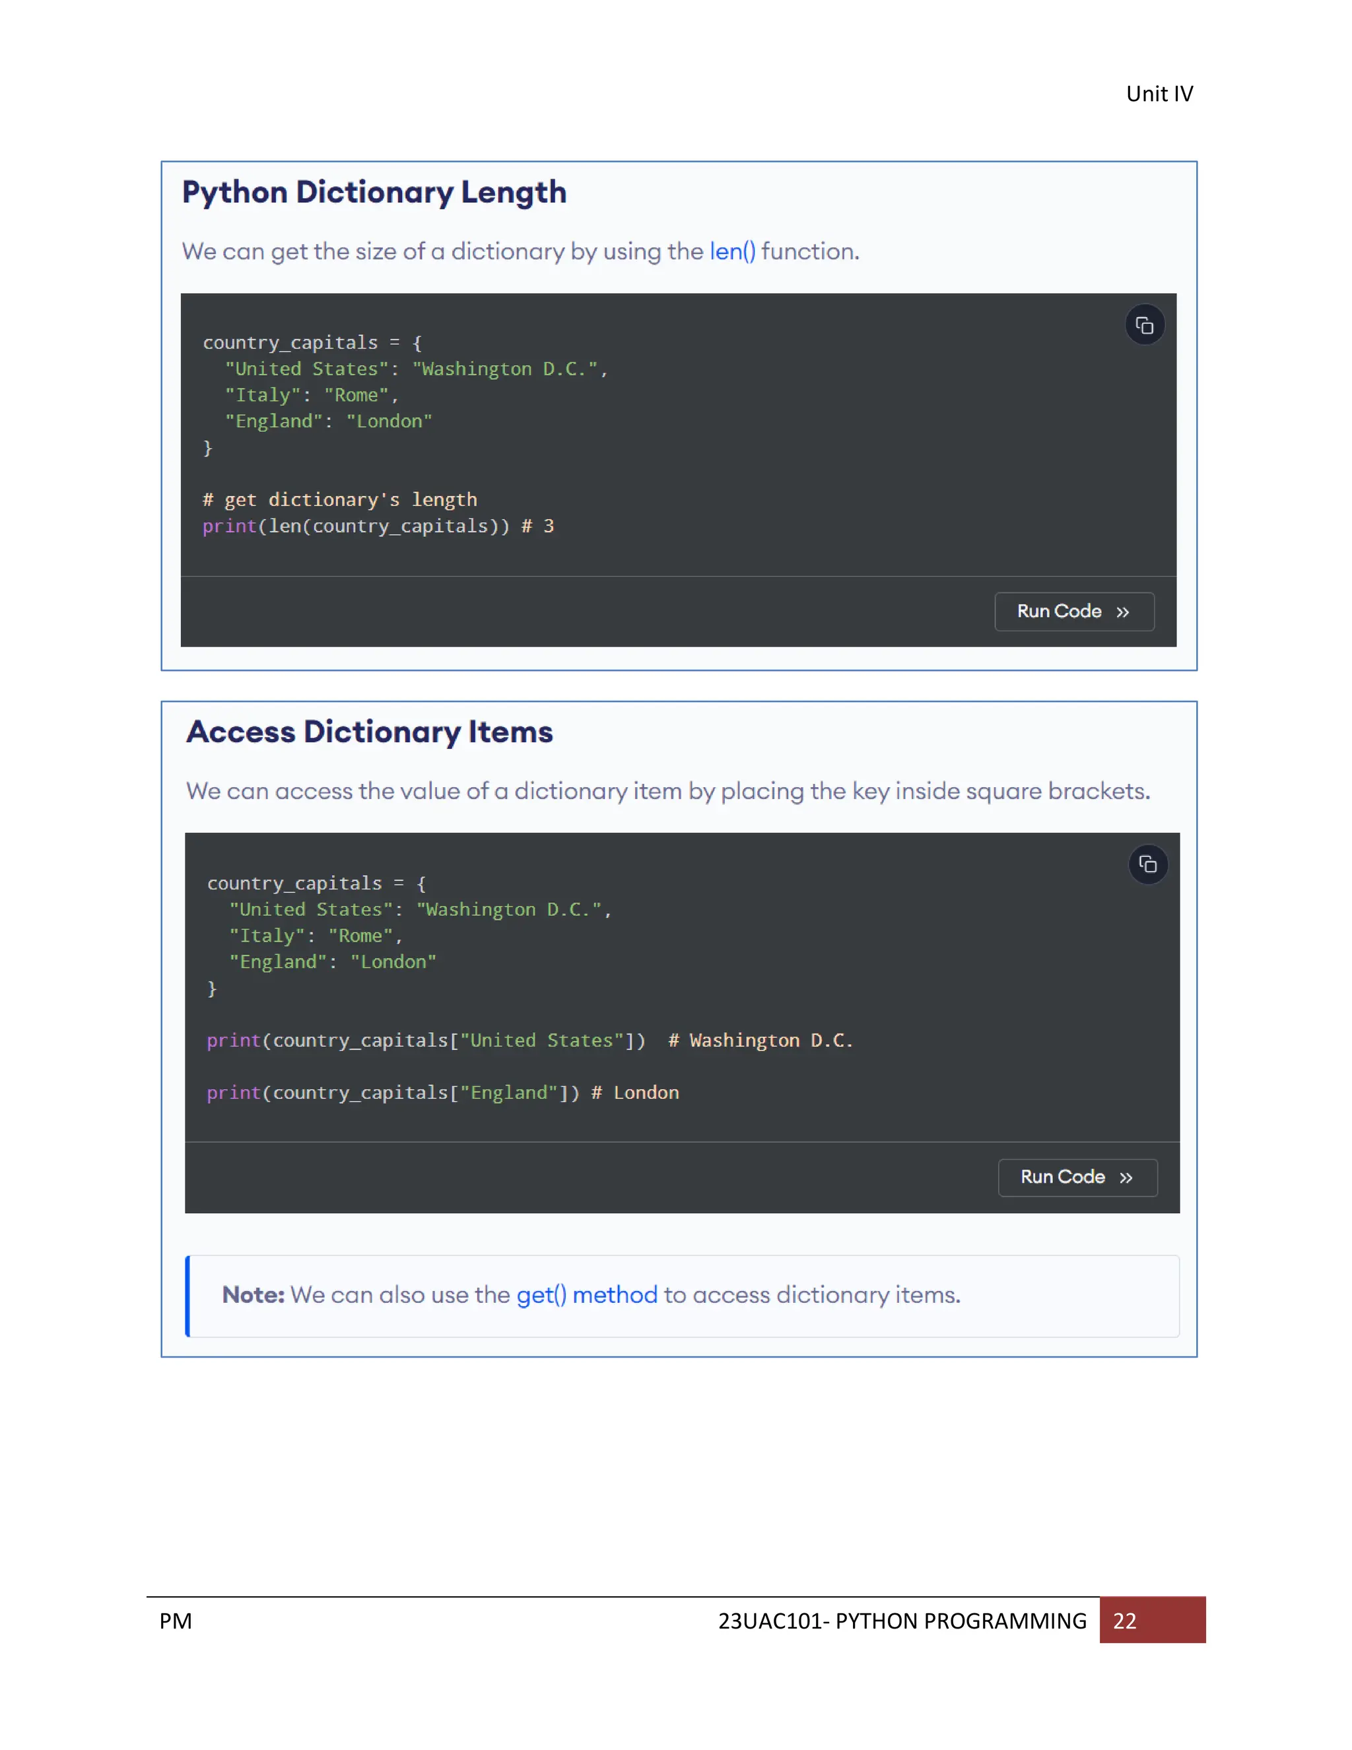Click the print country_capitals["England"] line
This screenshot has height=1750, width=1352.
(x=442, y=1093)
